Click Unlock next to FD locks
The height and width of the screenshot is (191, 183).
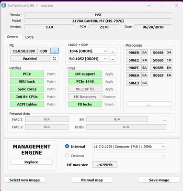109,104
